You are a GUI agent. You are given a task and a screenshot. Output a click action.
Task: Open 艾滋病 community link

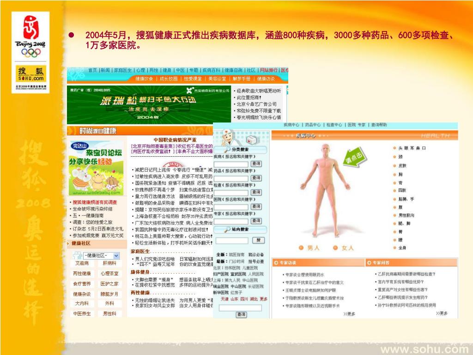point(82,263)
